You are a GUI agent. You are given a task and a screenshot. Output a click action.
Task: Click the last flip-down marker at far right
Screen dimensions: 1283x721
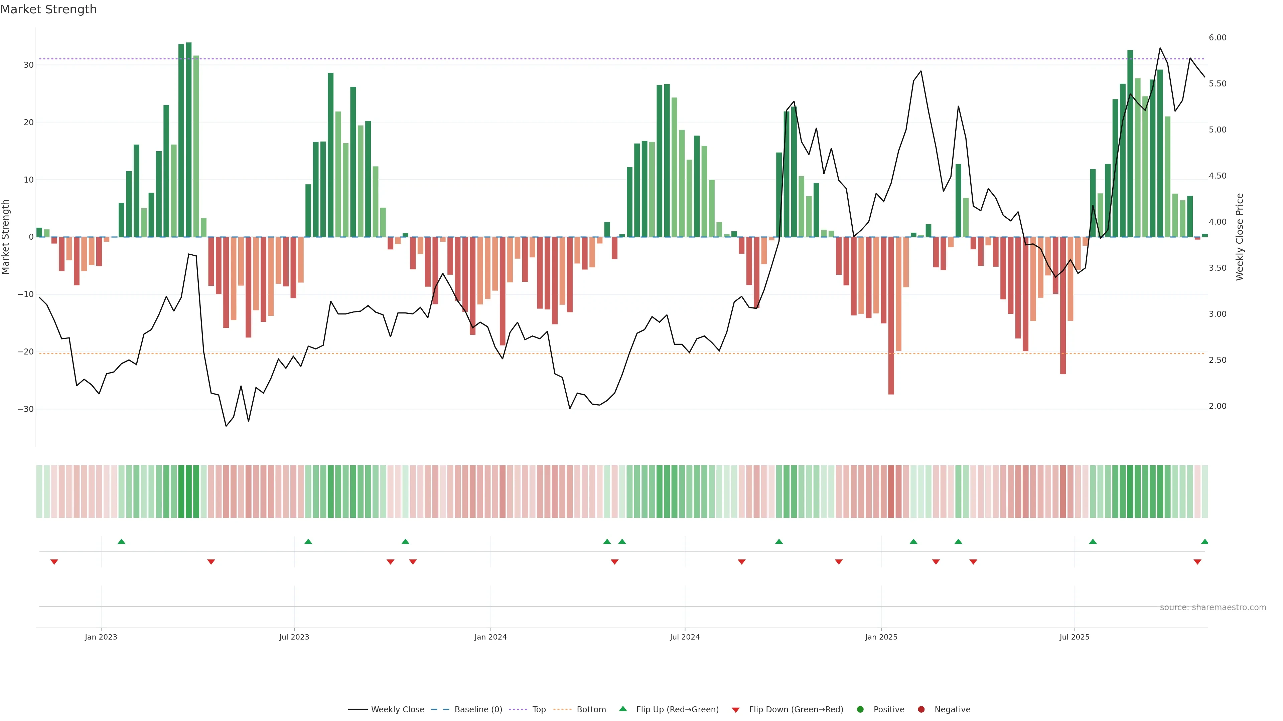1197,562
